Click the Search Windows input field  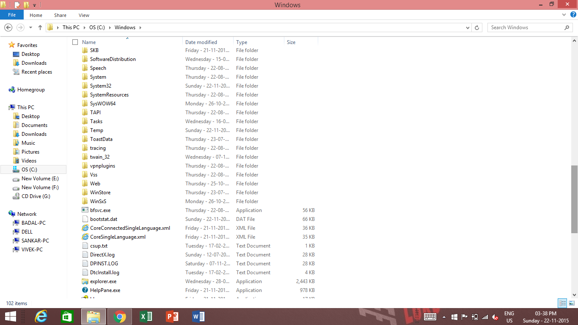tap(526, 28)
